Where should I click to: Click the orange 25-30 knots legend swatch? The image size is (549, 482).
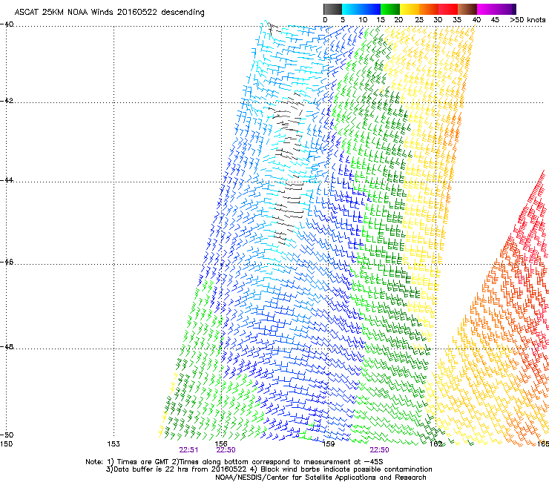click(x=429, y=9)
